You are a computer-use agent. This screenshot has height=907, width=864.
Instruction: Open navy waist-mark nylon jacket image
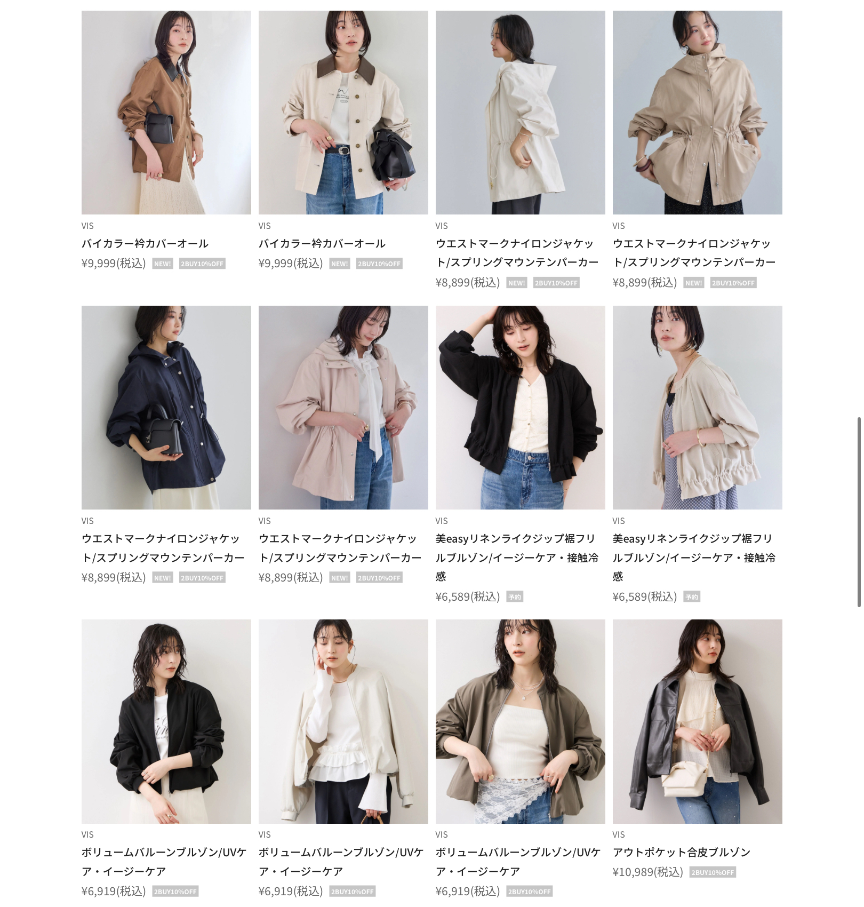tap(166, 408)
